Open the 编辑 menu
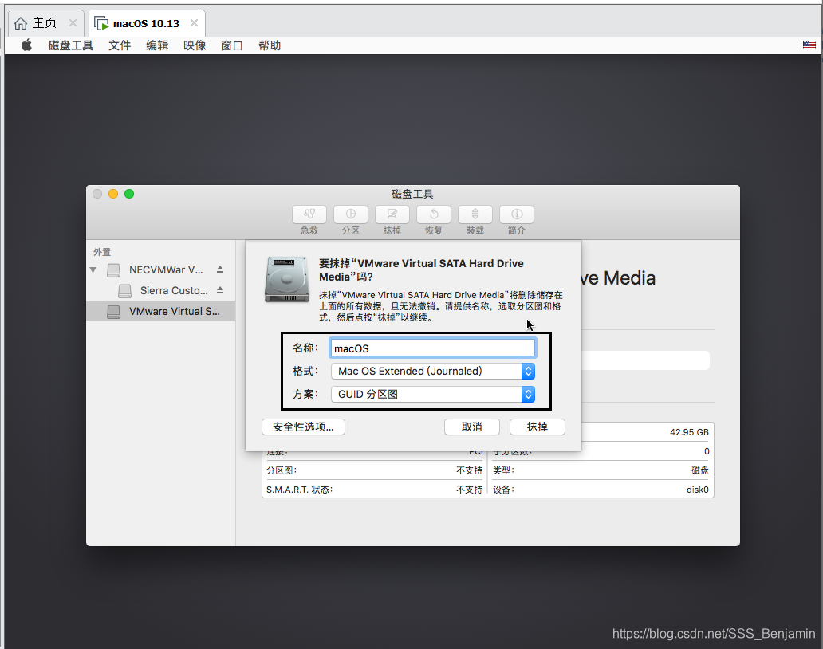This screenshot has height=649, width=823. (157, 45)
